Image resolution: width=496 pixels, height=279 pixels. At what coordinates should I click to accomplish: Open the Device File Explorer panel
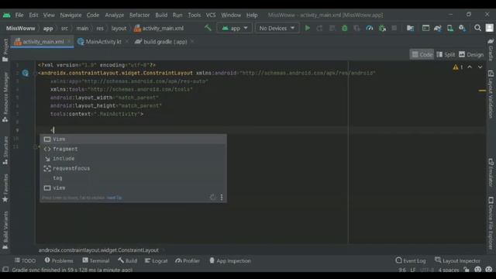(x=491, y=223)
